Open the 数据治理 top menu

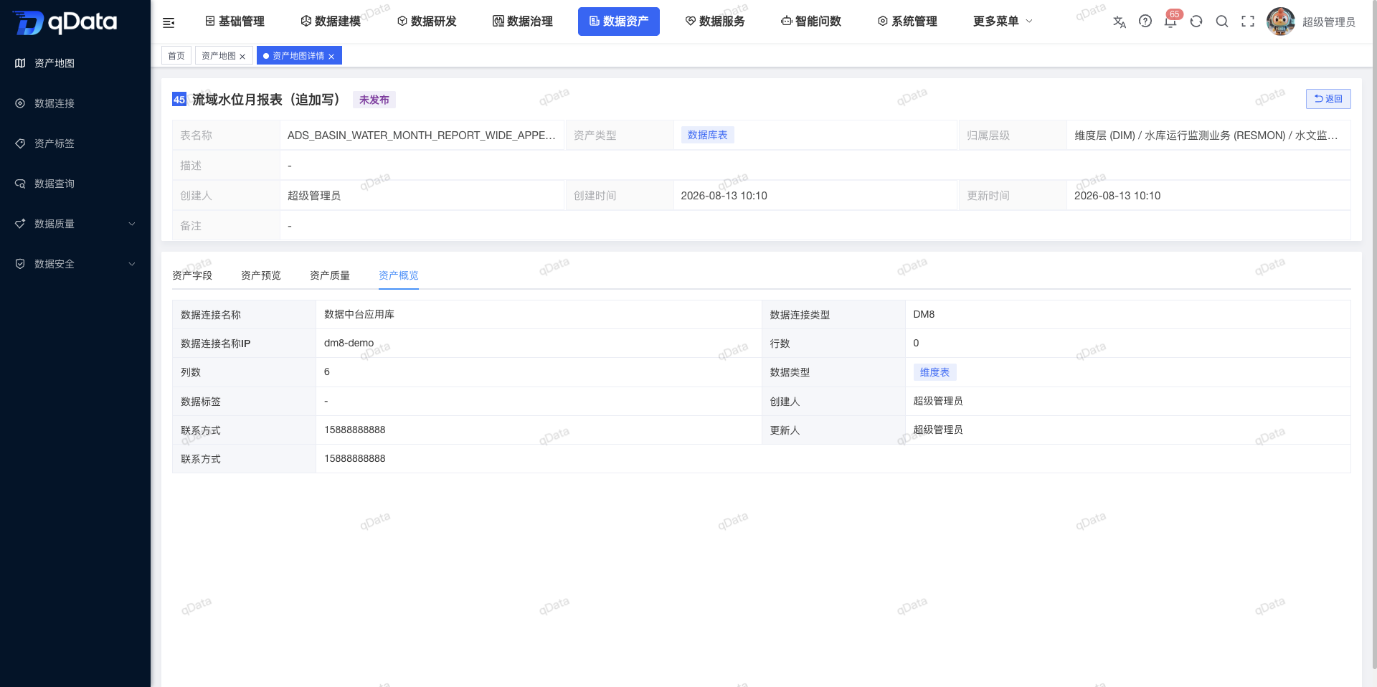pyautogui.click(x=523, y=22)
